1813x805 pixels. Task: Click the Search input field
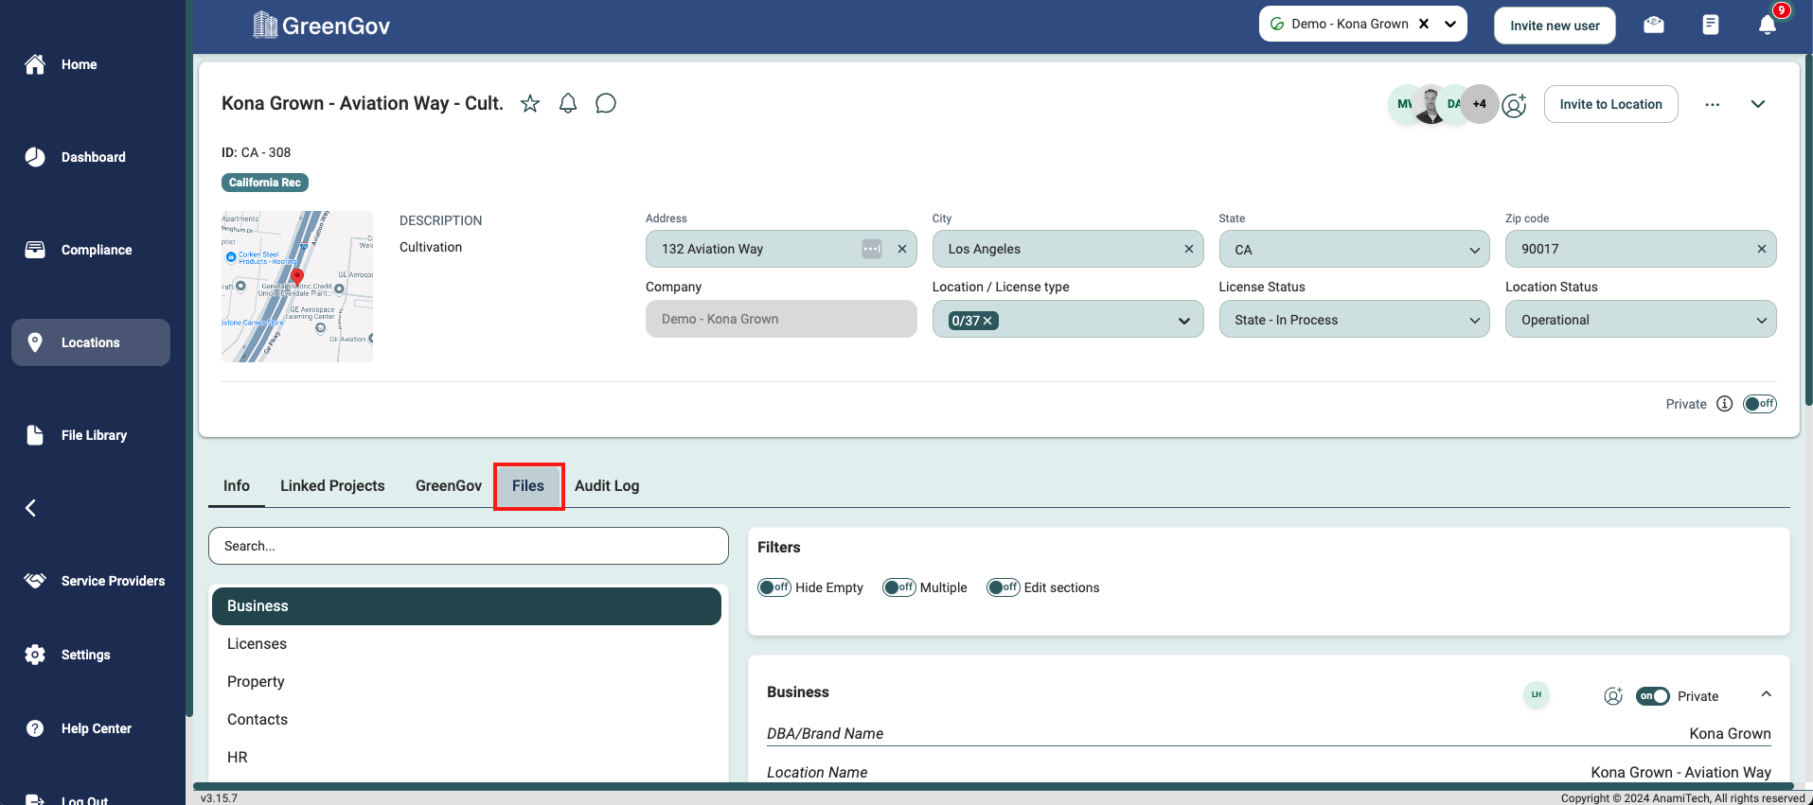[x=469, y=546]
